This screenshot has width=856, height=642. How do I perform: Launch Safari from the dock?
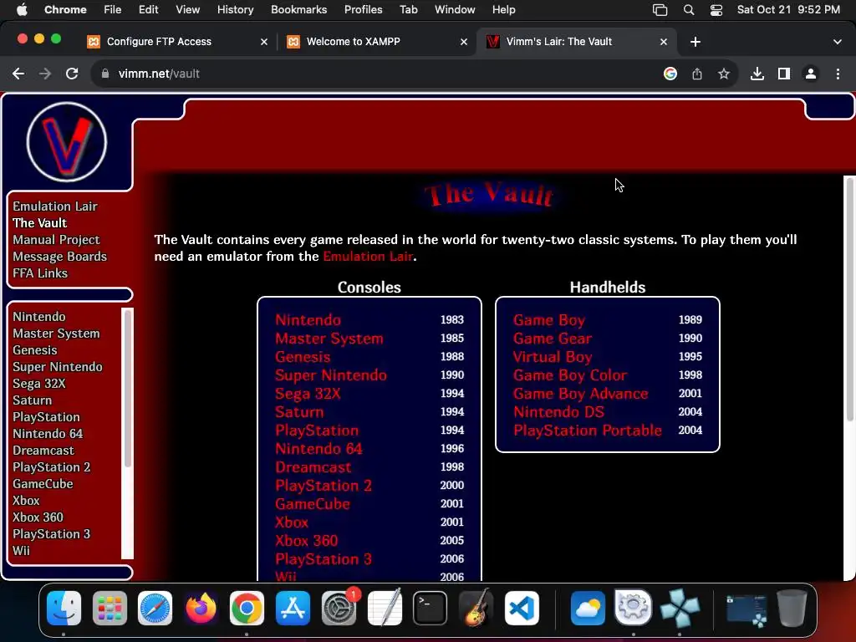click(x=155, y=609)
